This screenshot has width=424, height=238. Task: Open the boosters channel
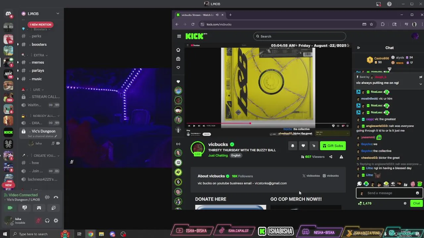click(x=39, y=44)
